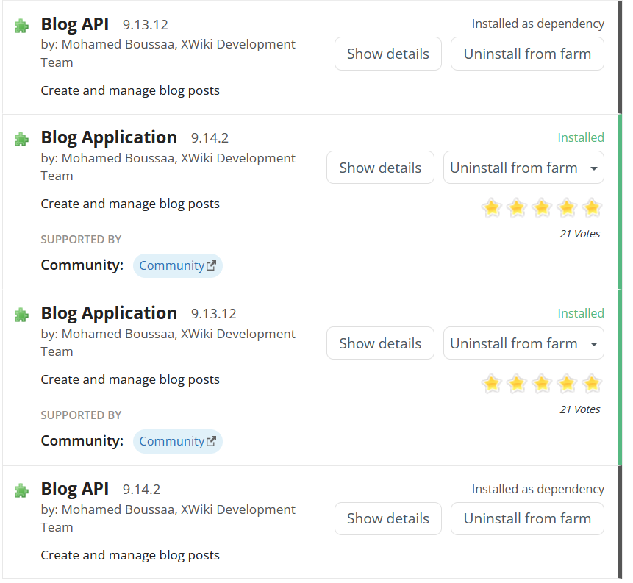633x583 pixels.
Task: Click the fifth rating star for Blog Application 9.13.12
Action: [x=593, y=384]
